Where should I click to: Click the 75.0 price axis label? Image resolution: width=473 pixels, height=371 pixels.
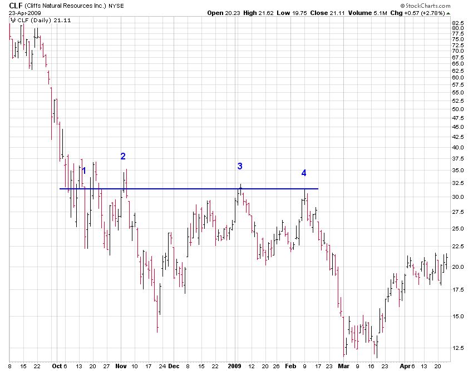[457, 39]
